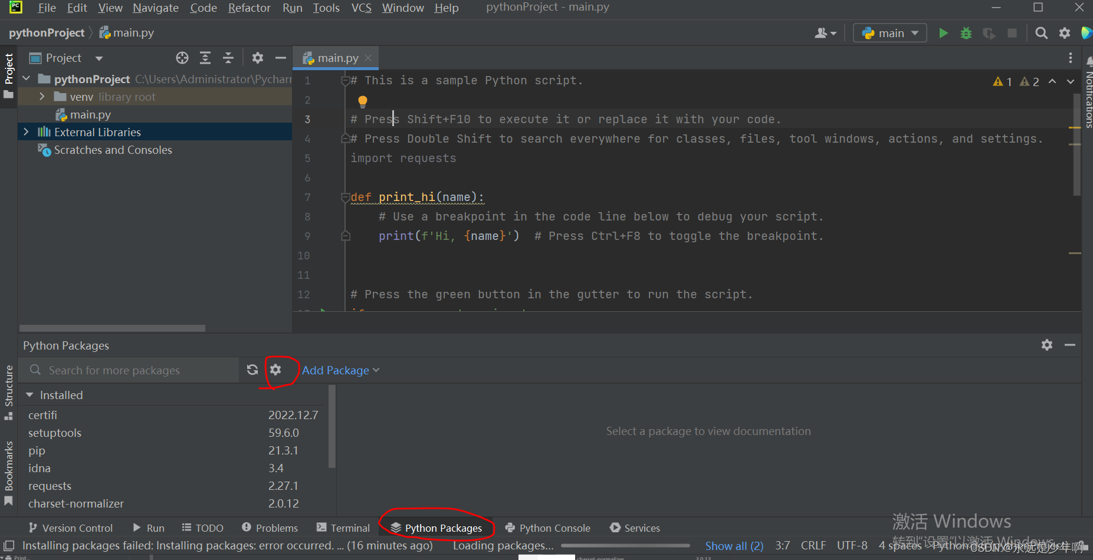Open the Code With Me user icon
This screenshot has width=1093, height=560.
pyautogui.click(x=826, y=33)
